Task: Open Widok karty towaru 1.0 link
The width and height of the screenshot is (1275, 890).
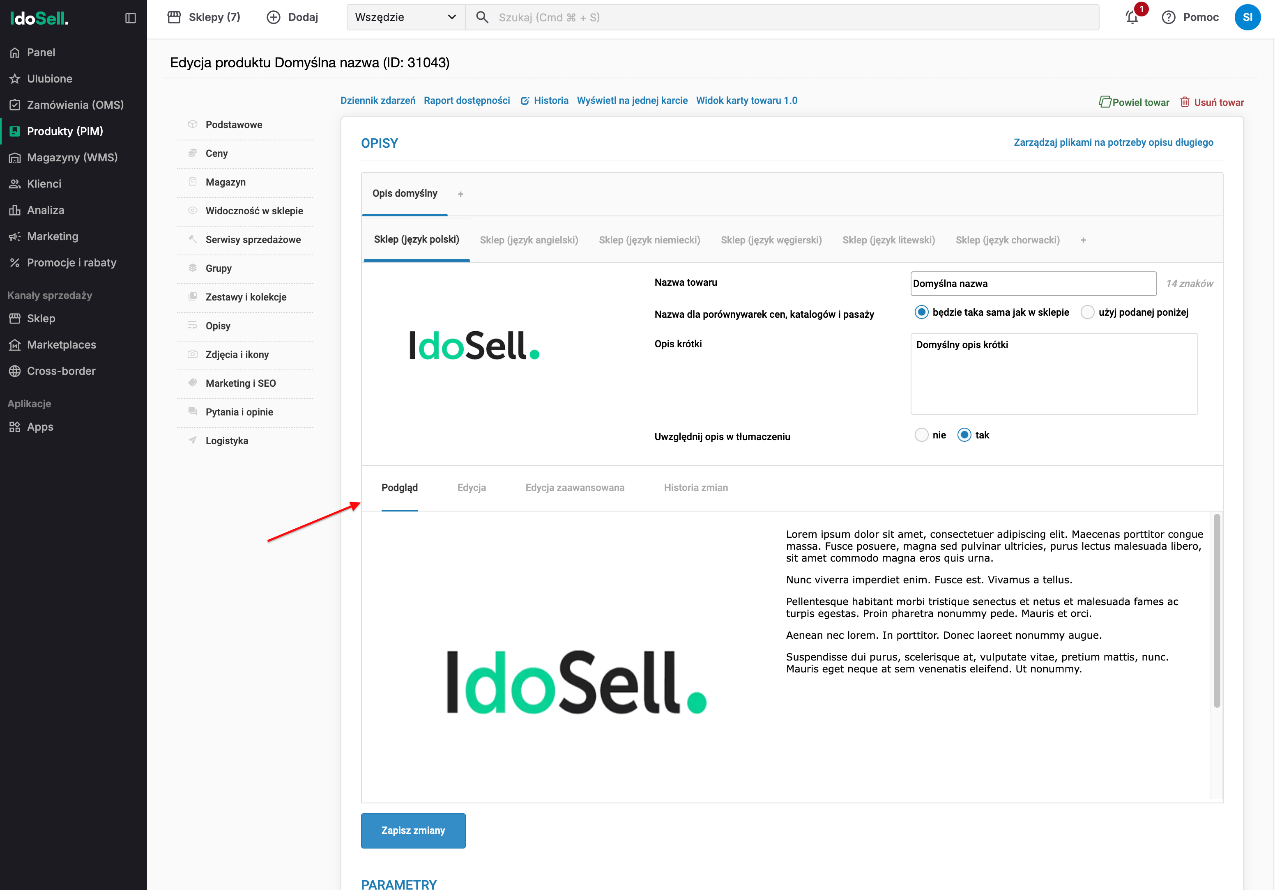Action: [x=746, y=101]
